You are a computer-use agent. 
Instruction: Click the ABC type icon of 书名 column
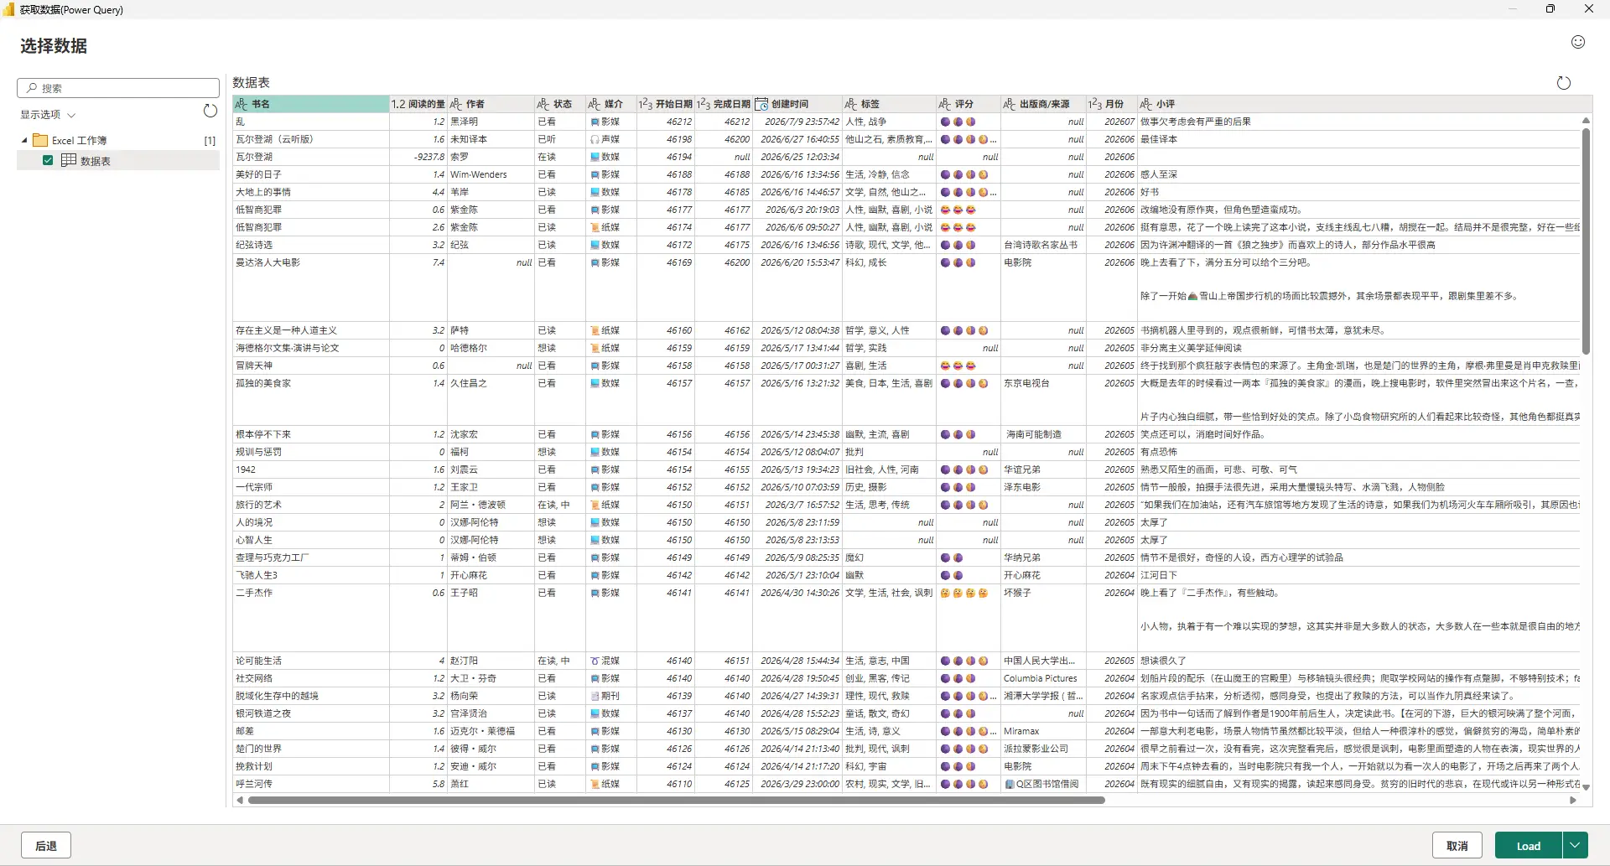pos(241,104)
